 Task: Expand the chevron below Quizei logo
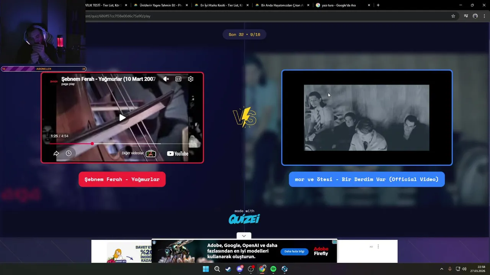(x=244, y=236)
